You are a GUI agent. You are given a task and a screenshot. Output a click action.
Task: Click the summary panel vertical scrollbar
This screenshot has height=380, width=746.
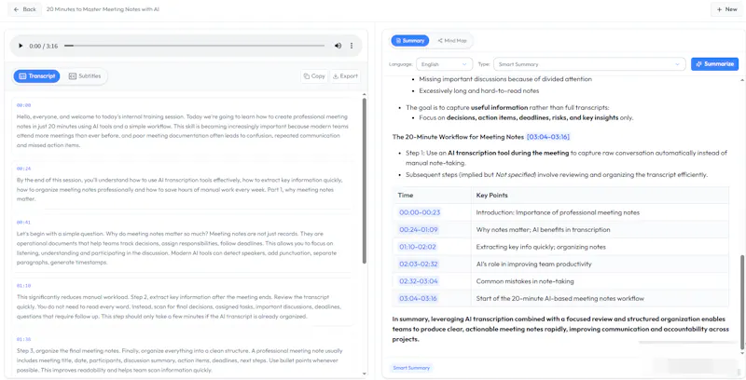(741, 302)
